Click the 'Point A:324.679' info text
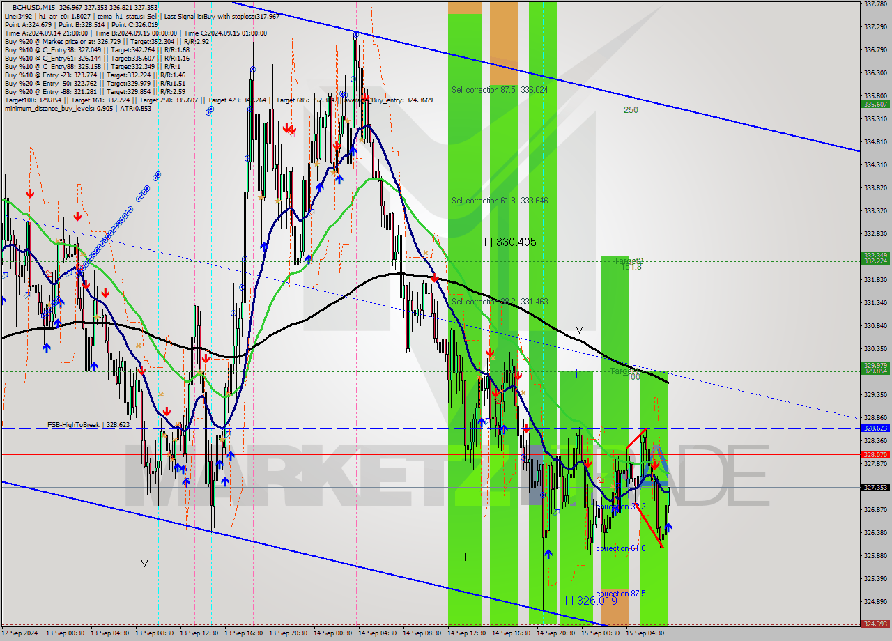892x641 pixels. (28, 24)
